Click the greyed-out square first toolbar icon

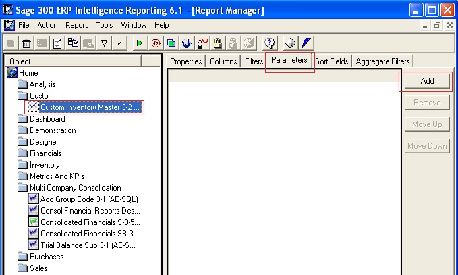(11, 43)
